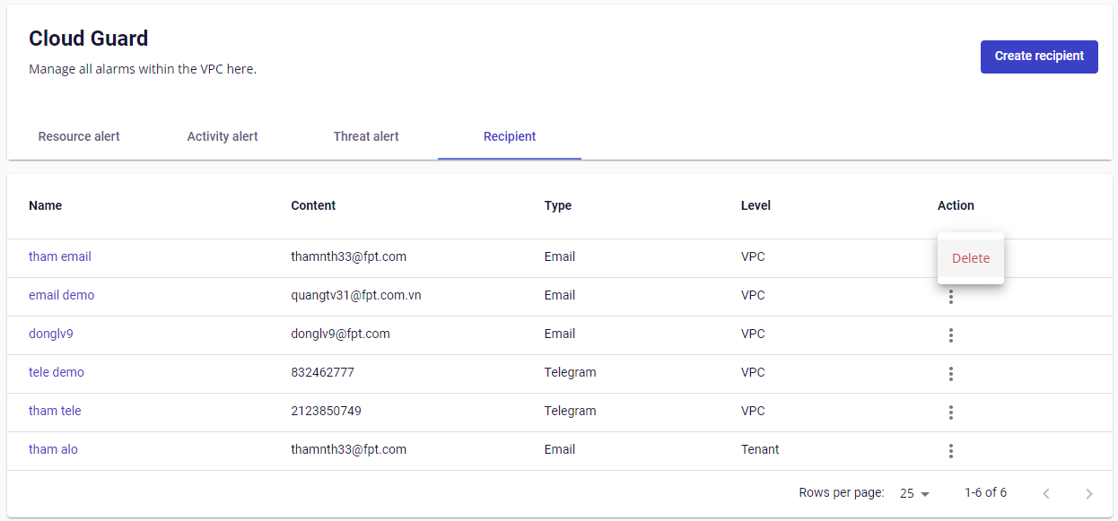Switch to the Activity alert tab
The image size is (1118, 521).
(223, 136)
